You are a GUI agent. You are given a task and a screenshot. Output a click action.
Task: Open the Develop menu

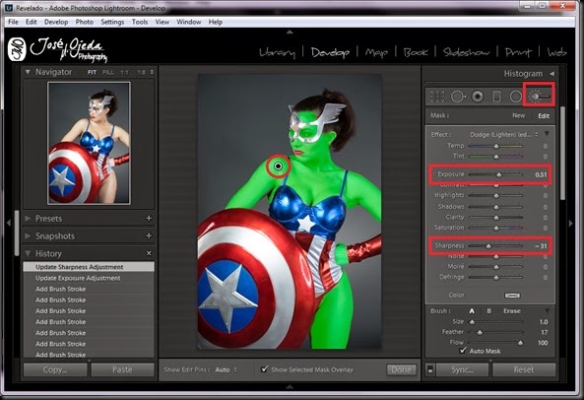pyautogui.click(x=56, y=22)
